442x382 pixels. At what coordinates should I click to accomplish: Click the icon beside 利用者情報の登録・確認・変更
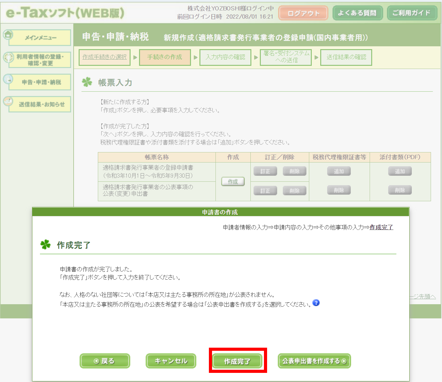[x=8, y=57]
